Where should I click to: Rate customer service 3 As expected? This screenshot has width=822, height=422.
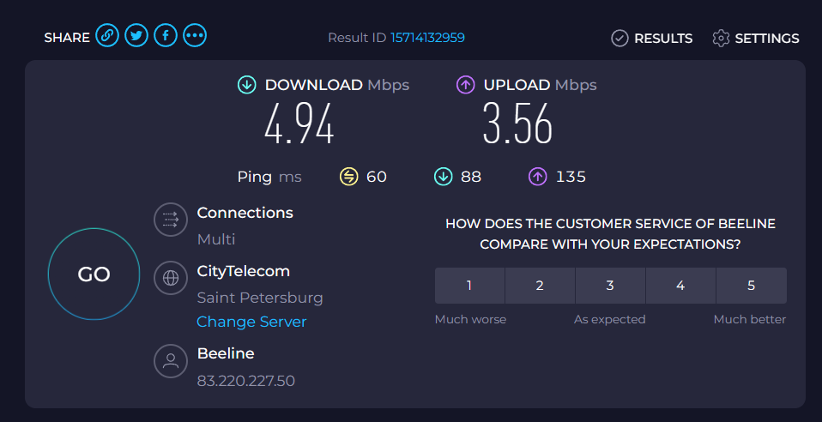pyautogui.click(x=610, y=286)
